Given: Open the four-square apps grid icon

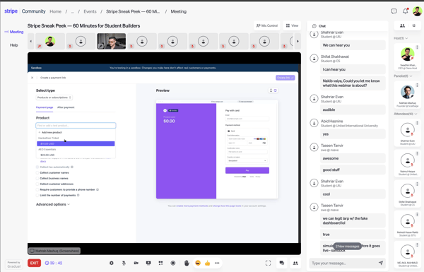Looking at the screenshot, I should (160, 263).
